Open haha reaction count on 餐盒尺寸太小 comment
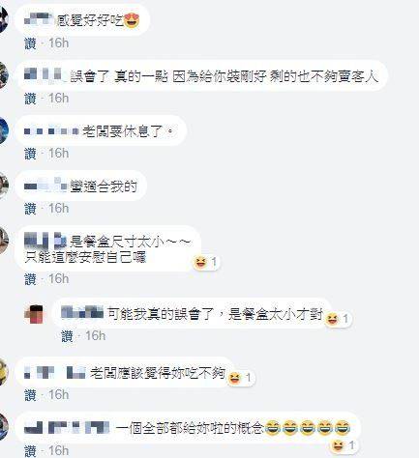The height and width of the screenshot is (458, 419). click(x=206, y=262)
